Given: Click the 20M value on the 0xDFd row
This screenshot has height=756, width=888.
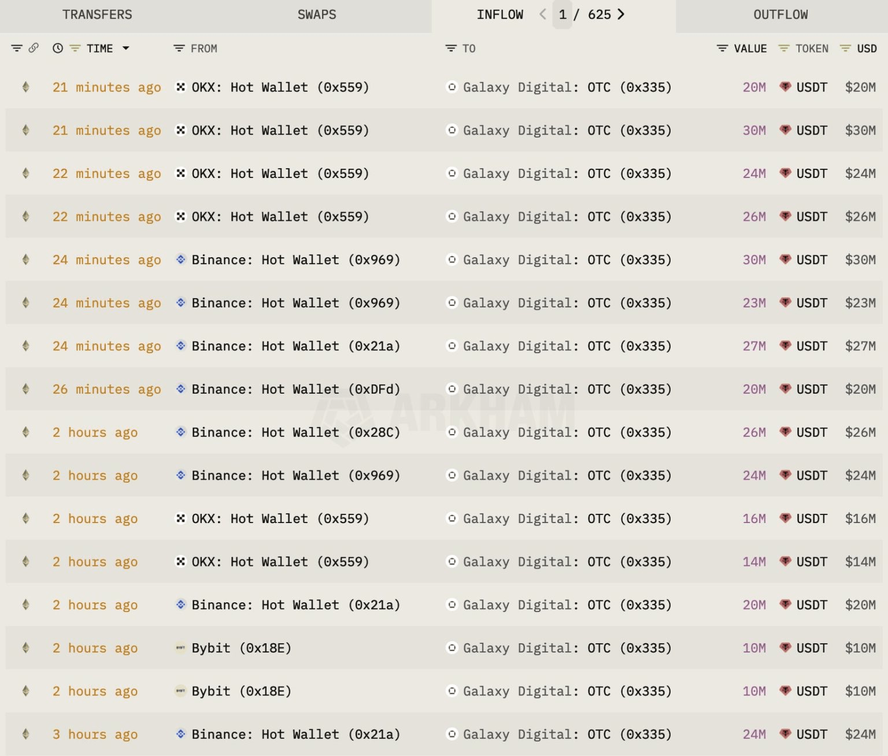Looking at the screenshot, I should (754, 390).
